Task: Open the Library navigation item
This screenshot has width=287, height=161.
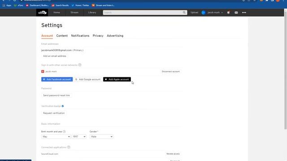Action: [x=92, y=13]
